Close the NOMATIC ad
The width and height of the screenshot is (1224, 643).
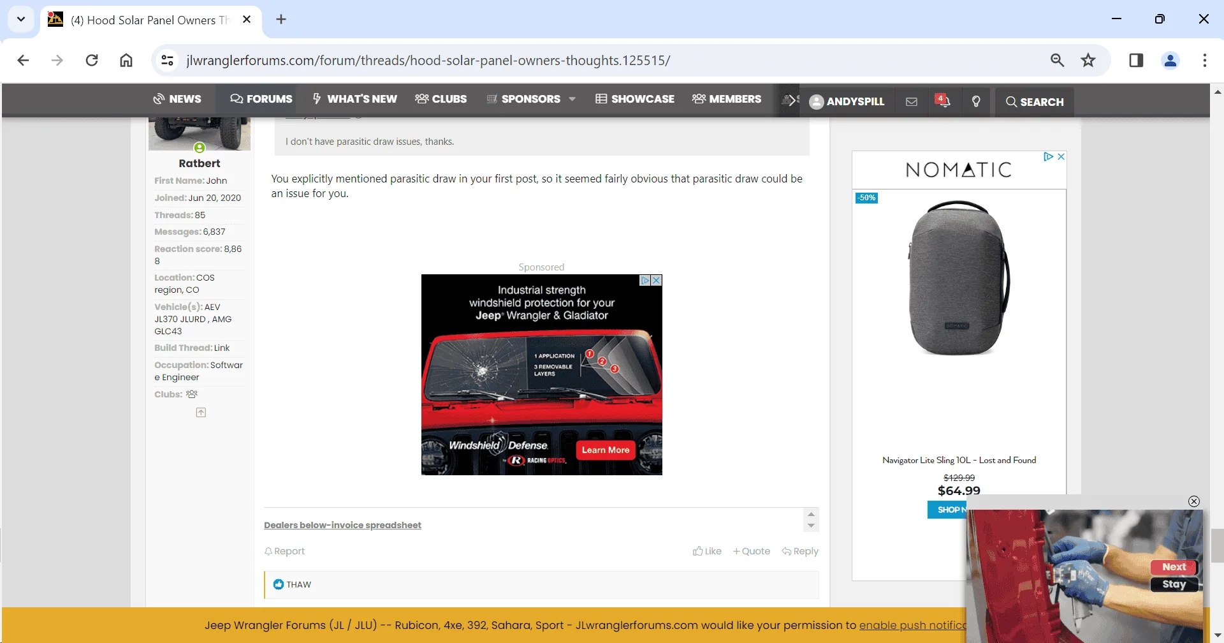(1061, 156)
